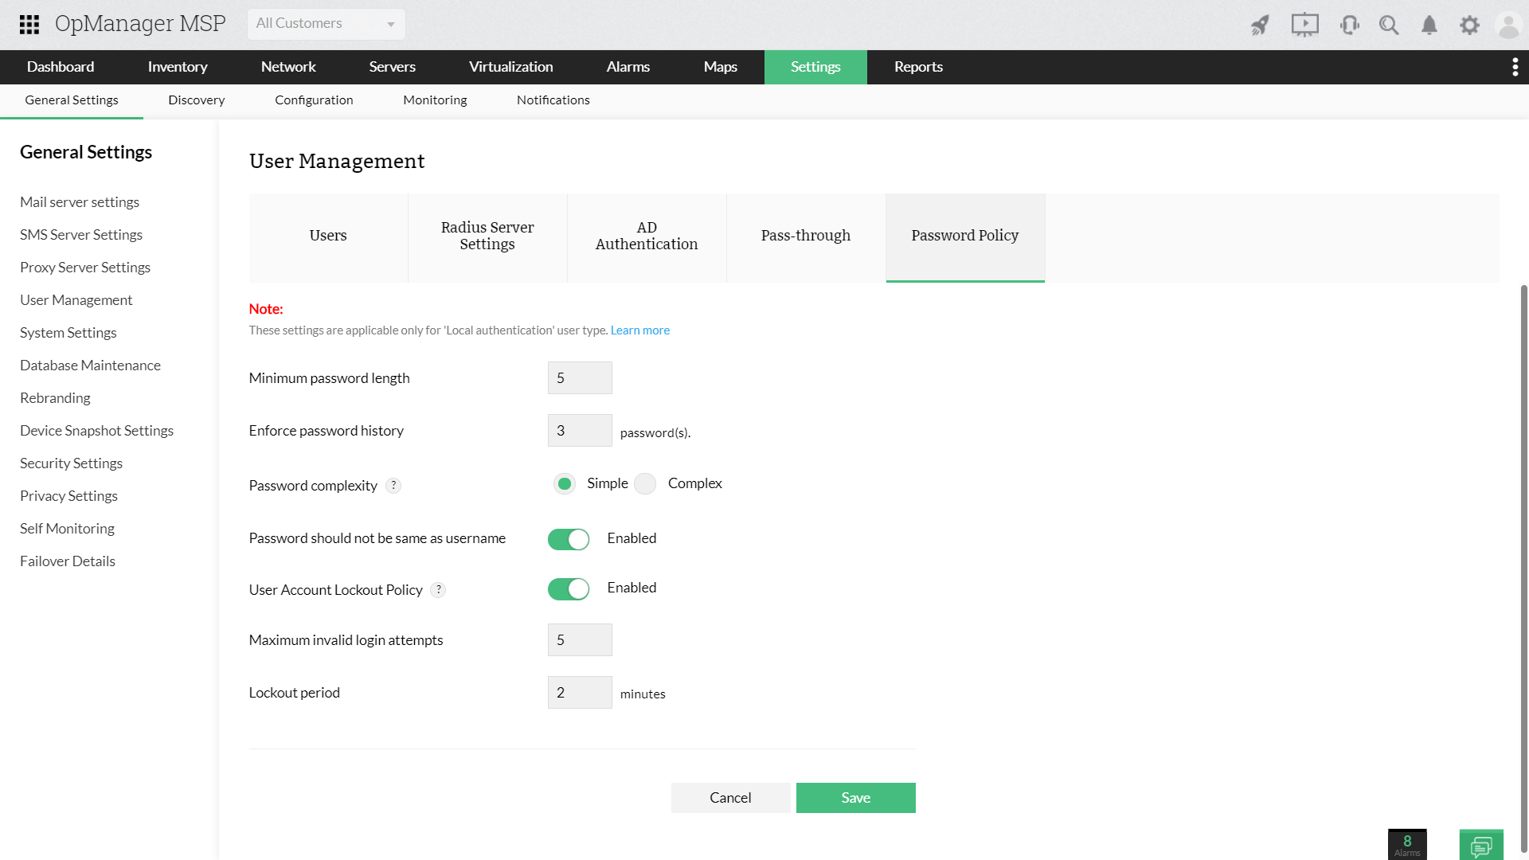Open the presentation screen icon

pyautogui.click(x=1304, y=25)
